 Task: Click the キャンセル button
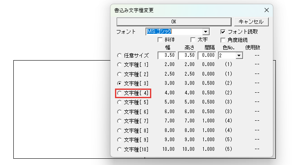point(251,22)
